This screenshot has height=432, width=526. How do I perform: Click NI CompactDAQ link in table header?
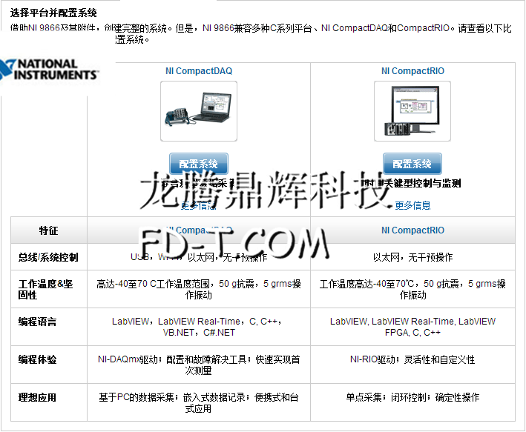coord(199,230)
